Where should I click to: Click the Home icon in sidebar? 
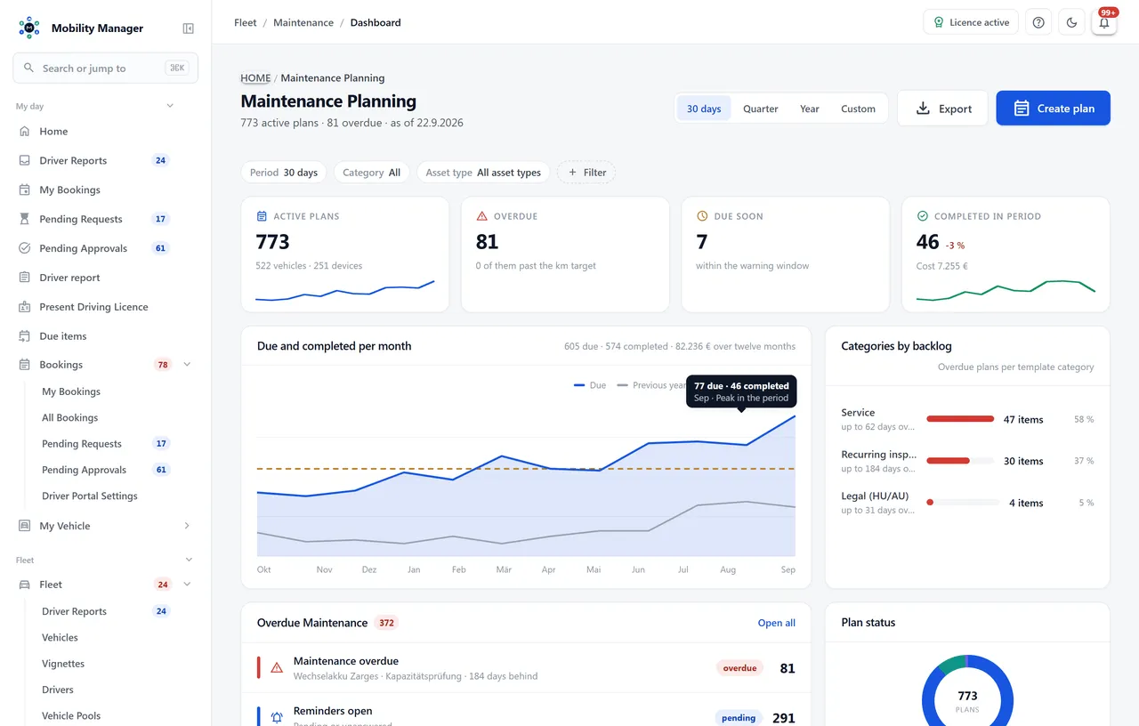[x=25, y=132]
